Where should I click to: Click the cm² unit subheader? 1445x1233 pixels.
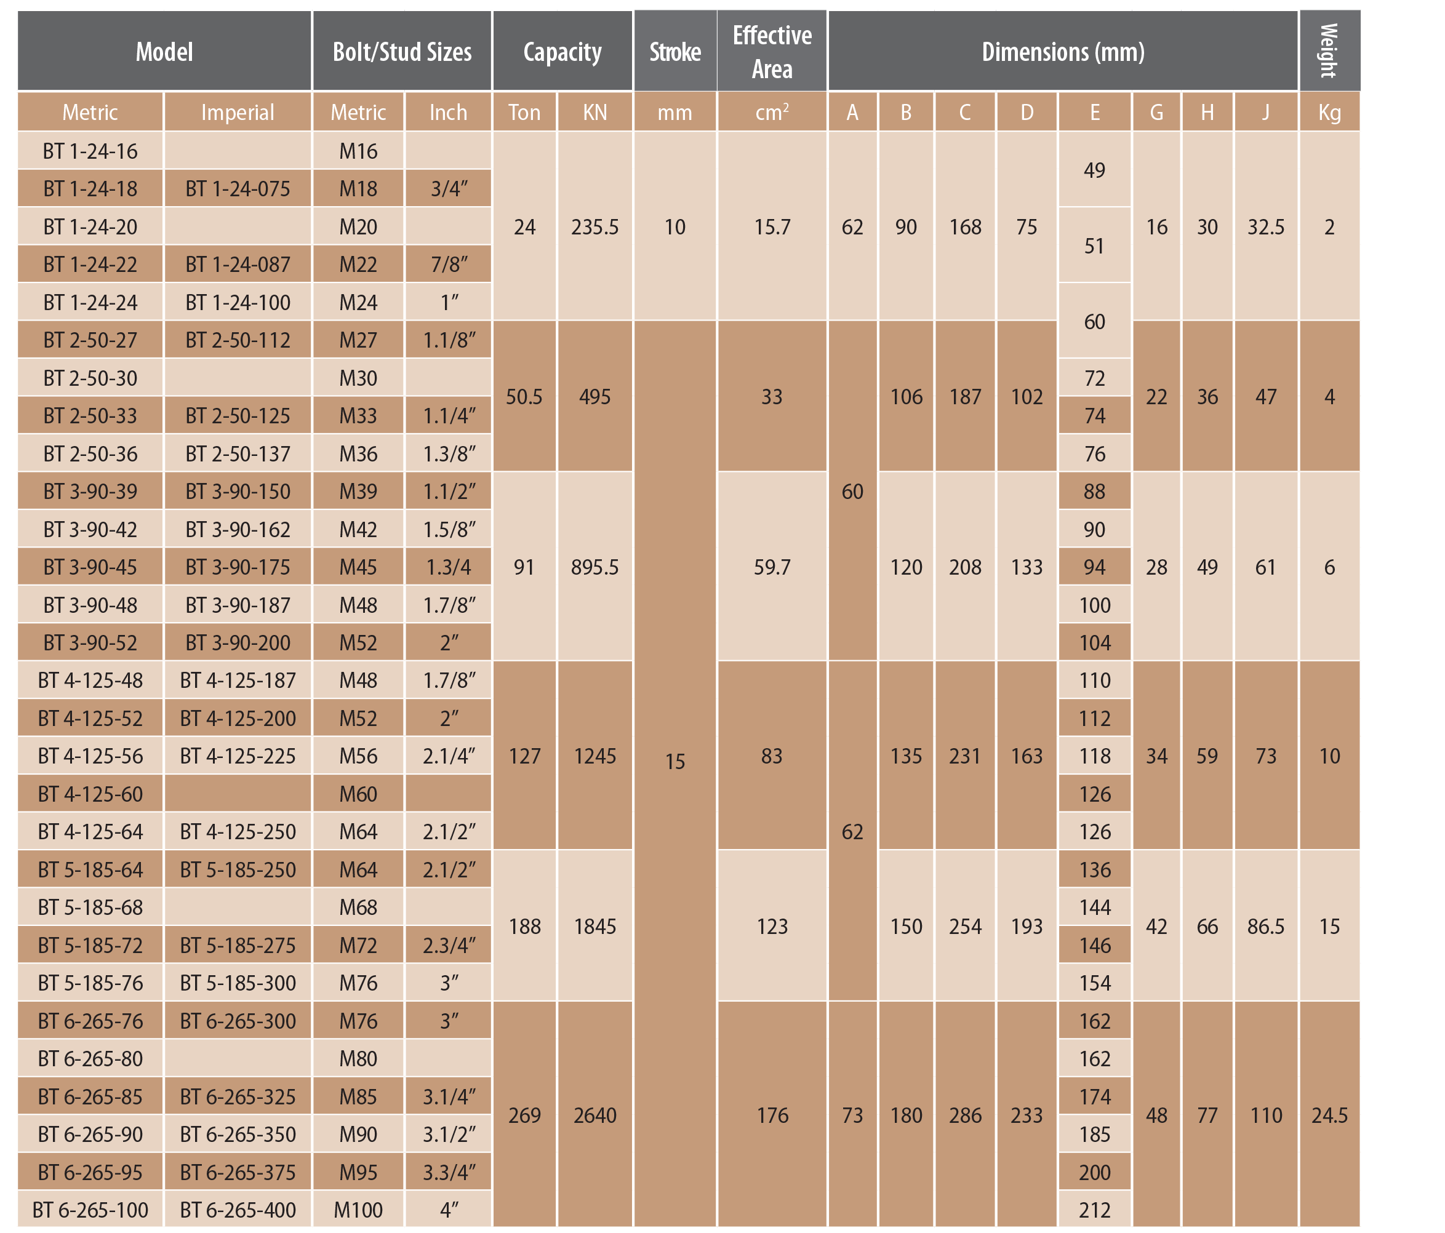771,112
